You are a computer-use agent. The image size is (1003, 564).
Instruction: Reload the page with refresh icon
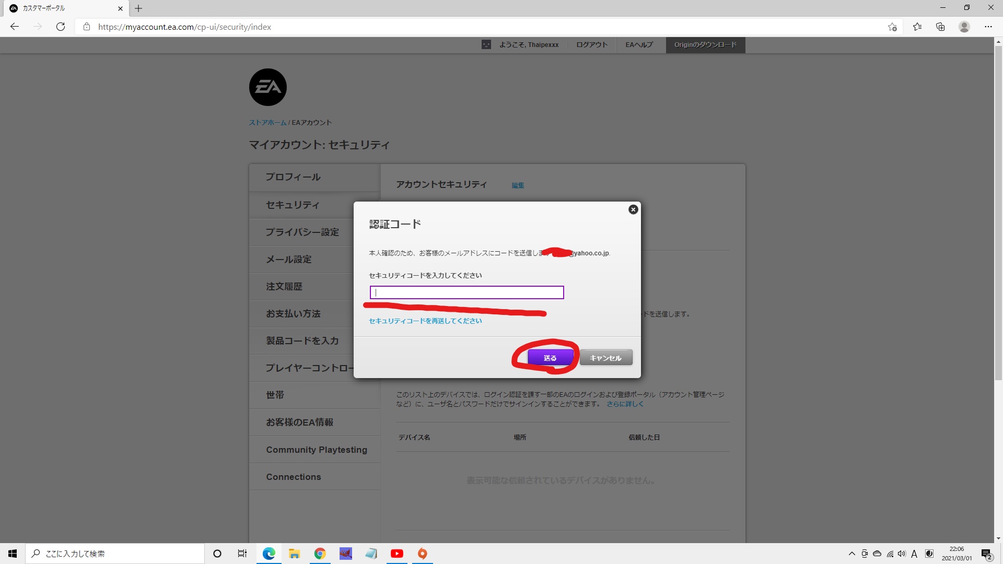click(61, 27)
